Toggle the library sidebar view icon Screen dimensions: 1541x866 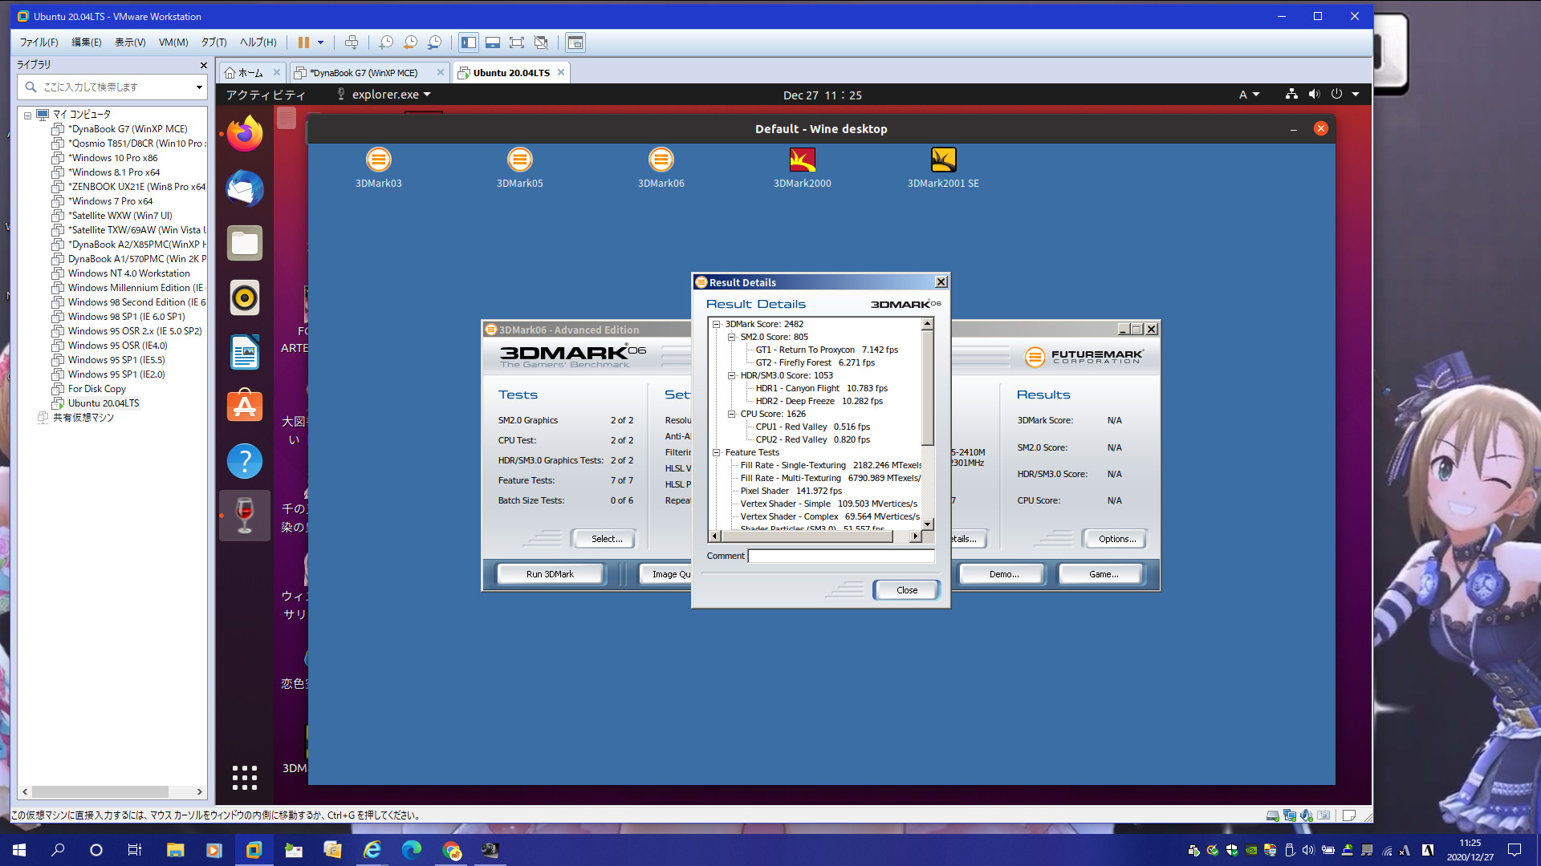click(x=469, y=42)
